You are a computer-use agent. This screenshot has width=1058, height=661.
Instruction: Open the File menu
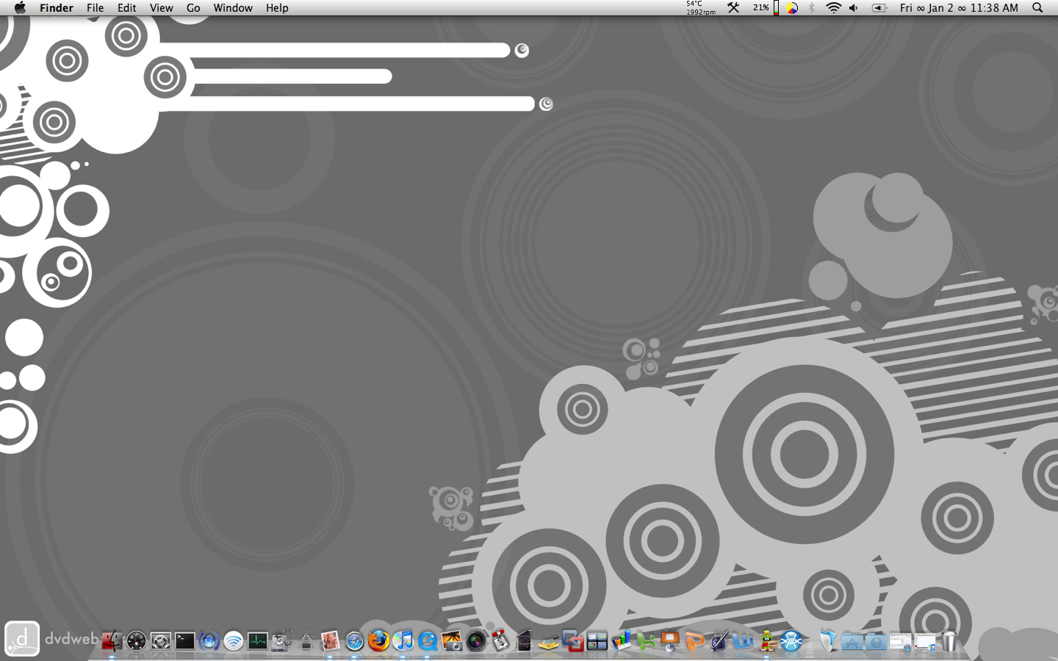95,7
